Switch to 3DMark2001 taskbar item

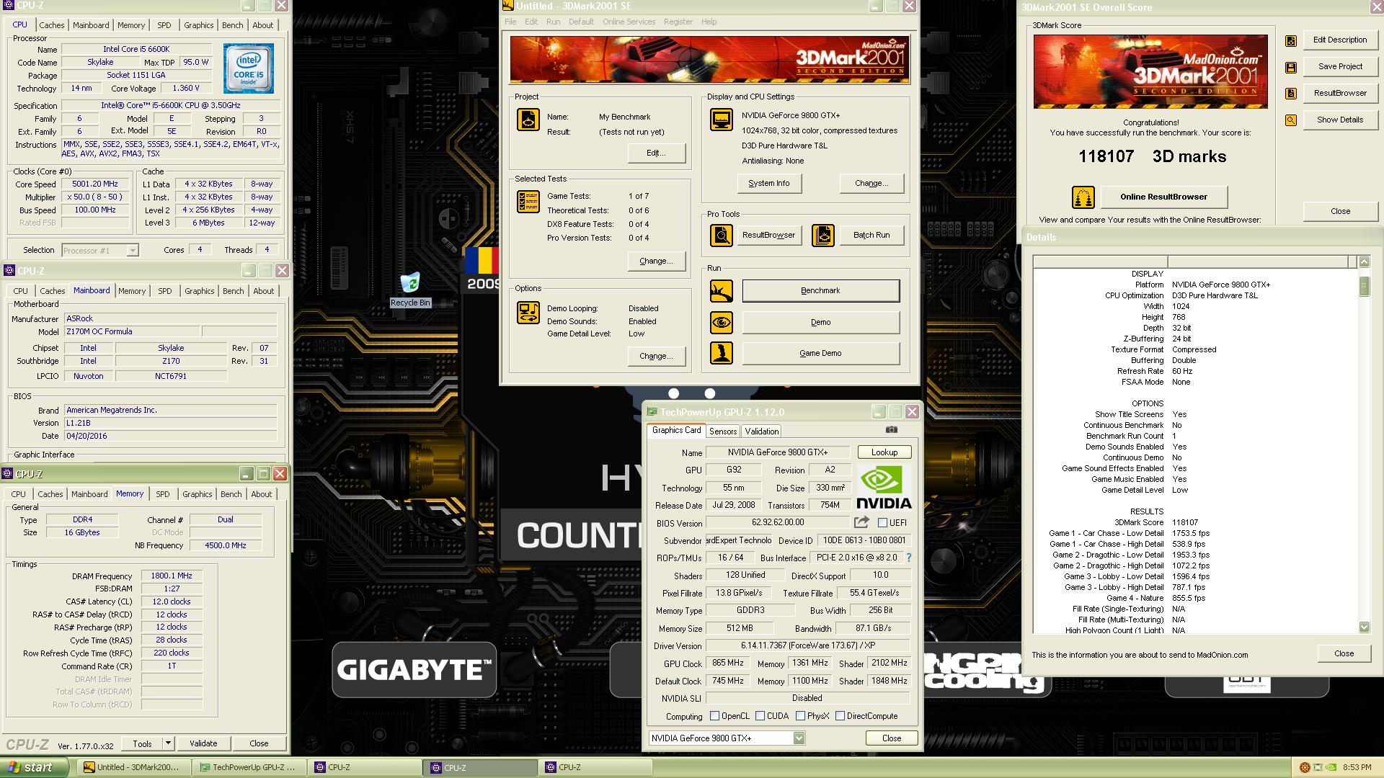tap(133, 767)
